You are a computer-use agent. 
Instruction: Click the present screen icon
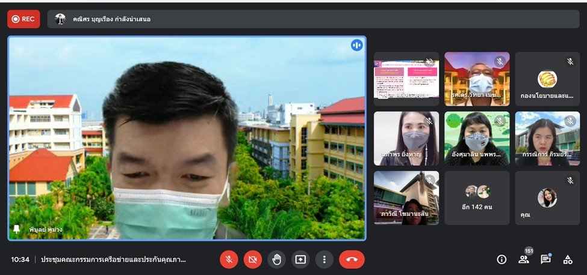tap(300, 259)
